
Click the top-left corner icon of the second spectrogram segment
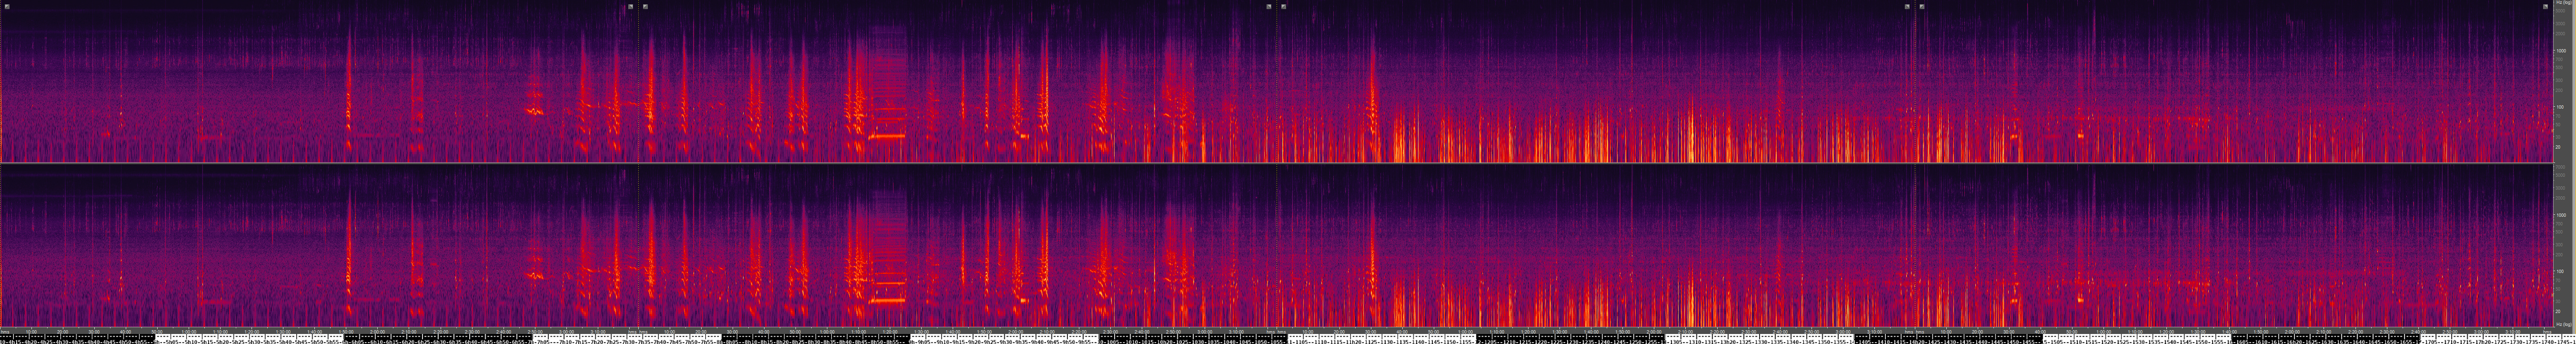coord(646,7)
